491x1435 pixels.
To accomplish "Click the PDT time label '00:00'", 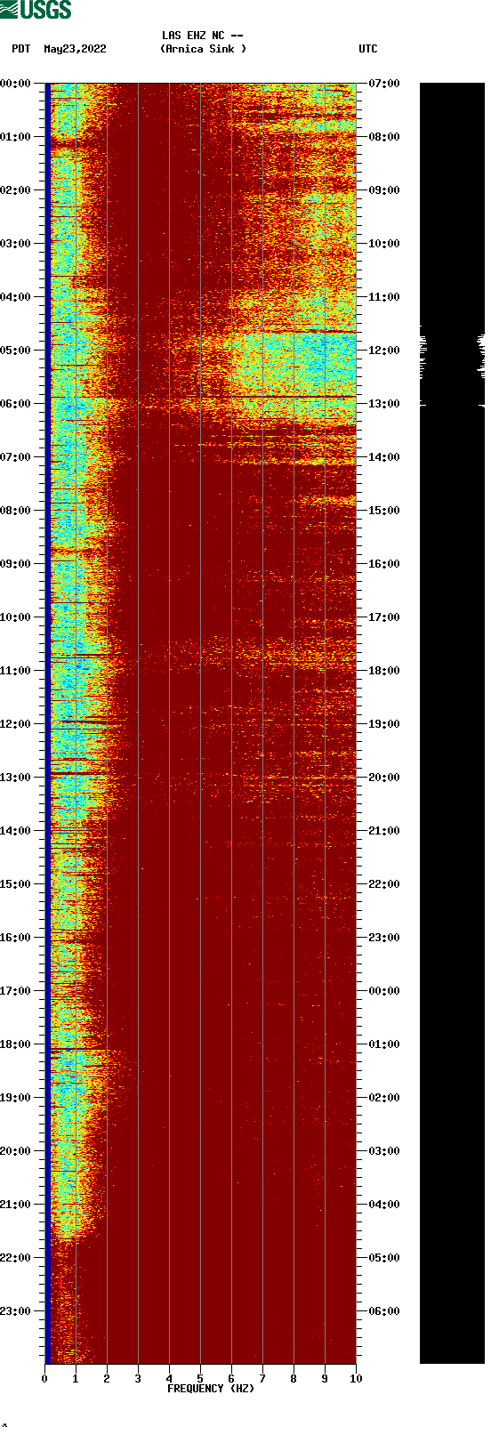I will [x=15, y=84].
